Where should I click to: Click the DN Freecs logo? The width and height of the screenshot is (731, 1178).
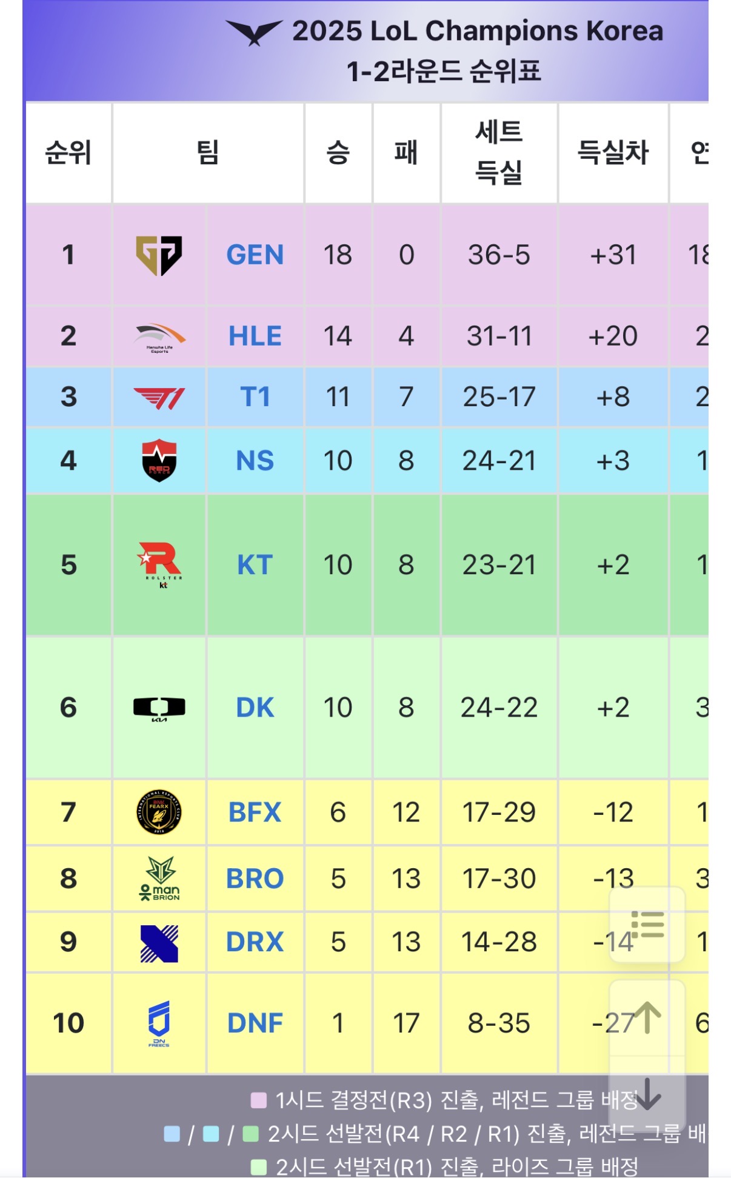159,1024
